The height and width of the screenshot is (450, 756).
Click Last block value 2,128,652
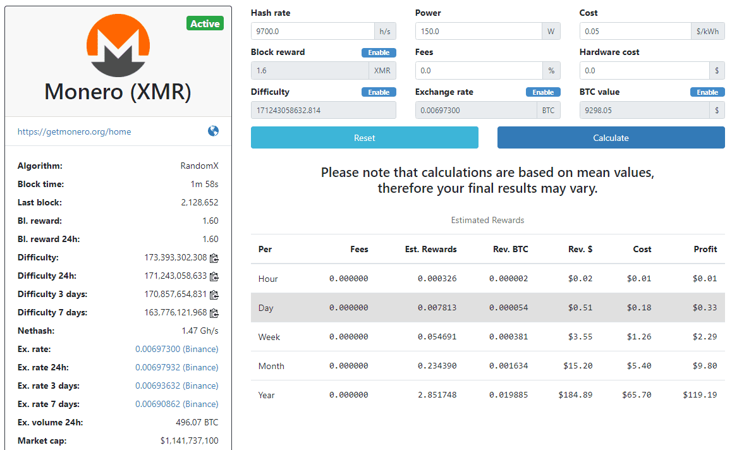[x=200, y=202]
